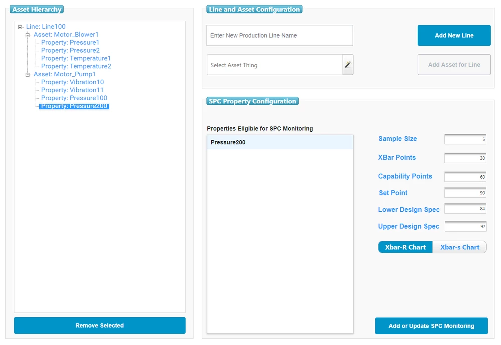Select highlighted Property: Pressure200 row
The width and height of the screenshot is (501, 345).
tap(74, 106)
